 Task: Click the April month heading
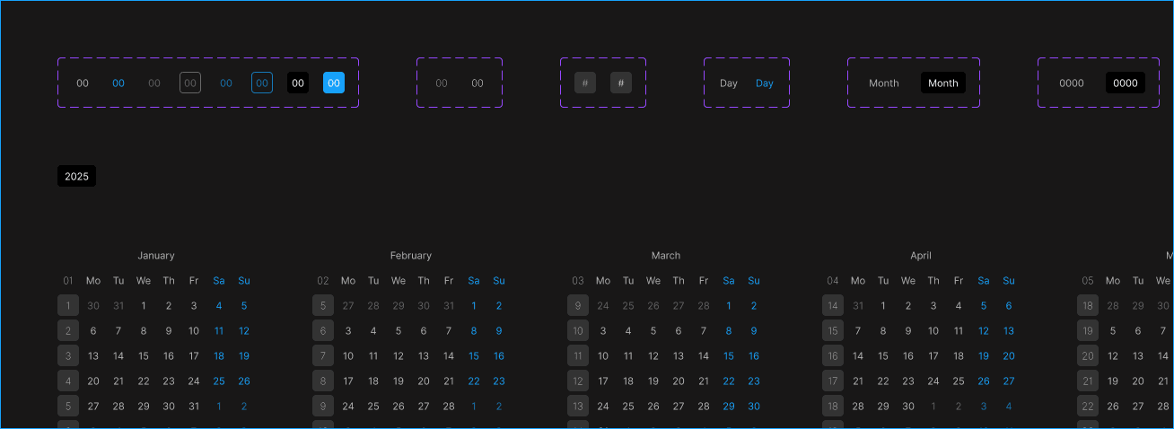click(x=921, y=256)
